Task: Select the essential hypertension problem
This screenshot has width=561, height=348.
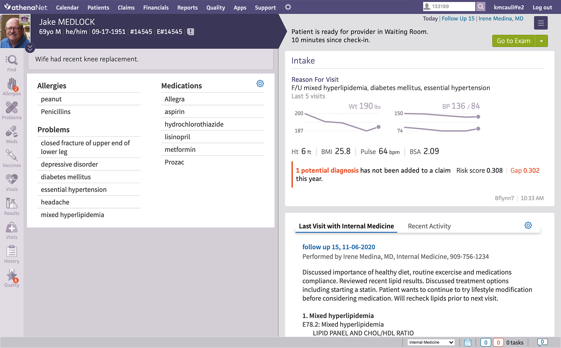Action: (x=89, y=190)
